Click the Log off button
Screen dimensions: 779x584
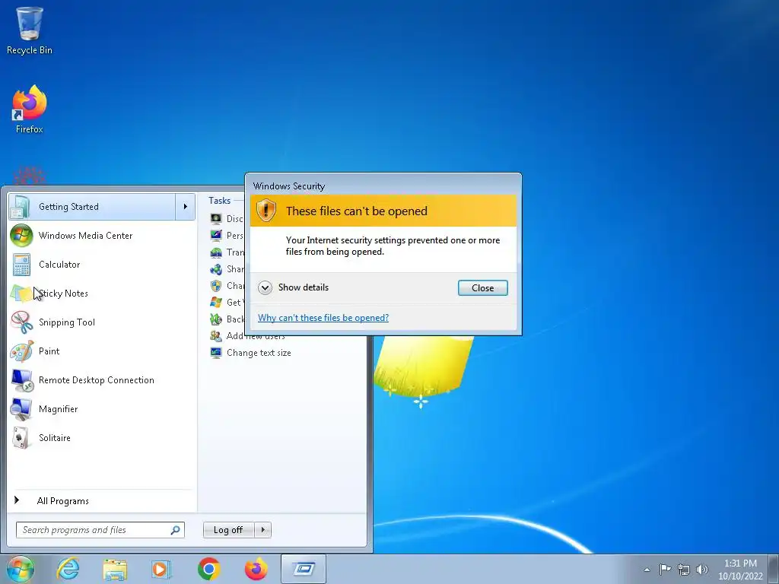228,530
